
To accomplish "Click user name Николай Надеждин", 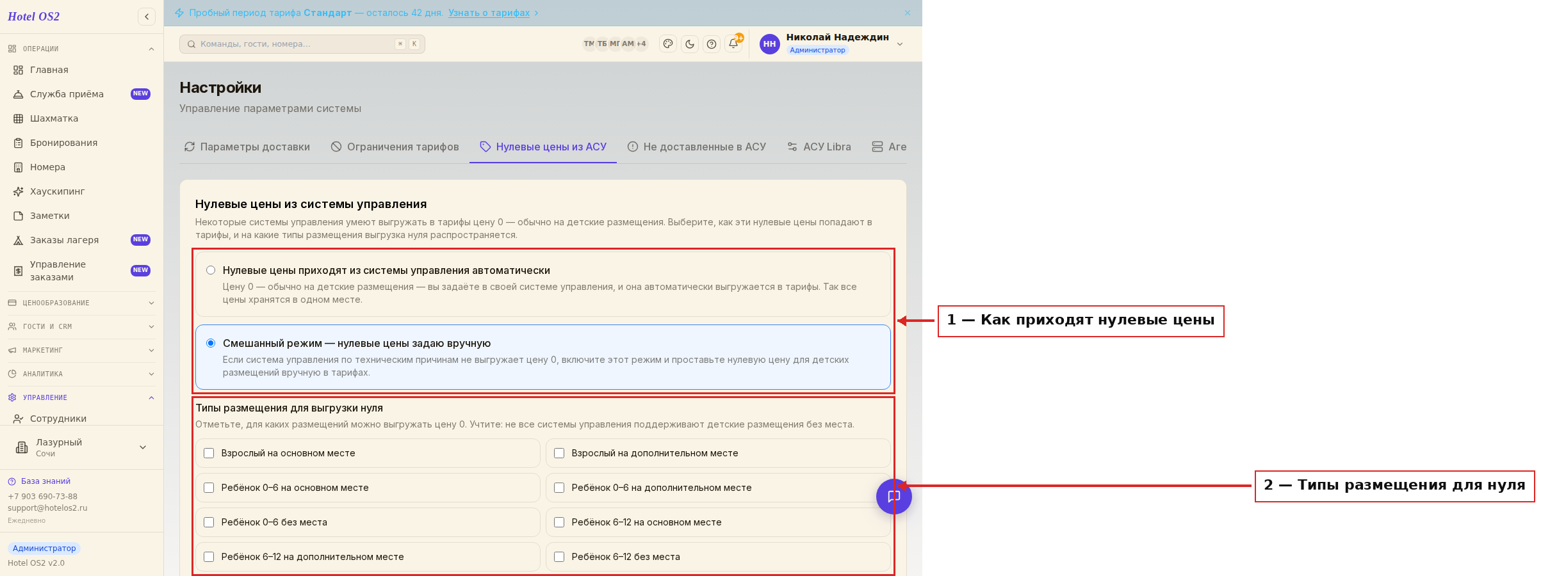I will [837, 37].
